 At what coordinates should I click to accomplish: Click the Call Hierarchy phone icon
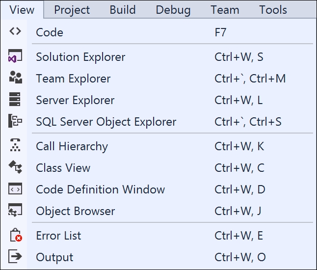click(15, 145)
